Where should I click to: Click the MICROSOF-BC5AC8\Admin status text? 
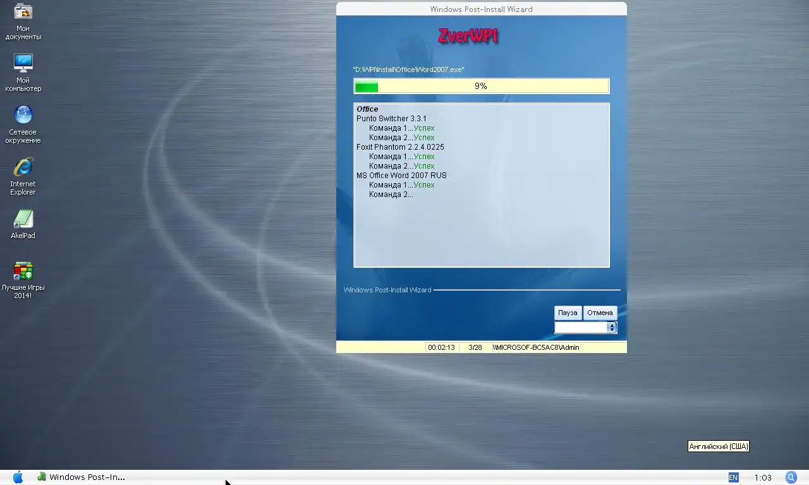point(535,347)
